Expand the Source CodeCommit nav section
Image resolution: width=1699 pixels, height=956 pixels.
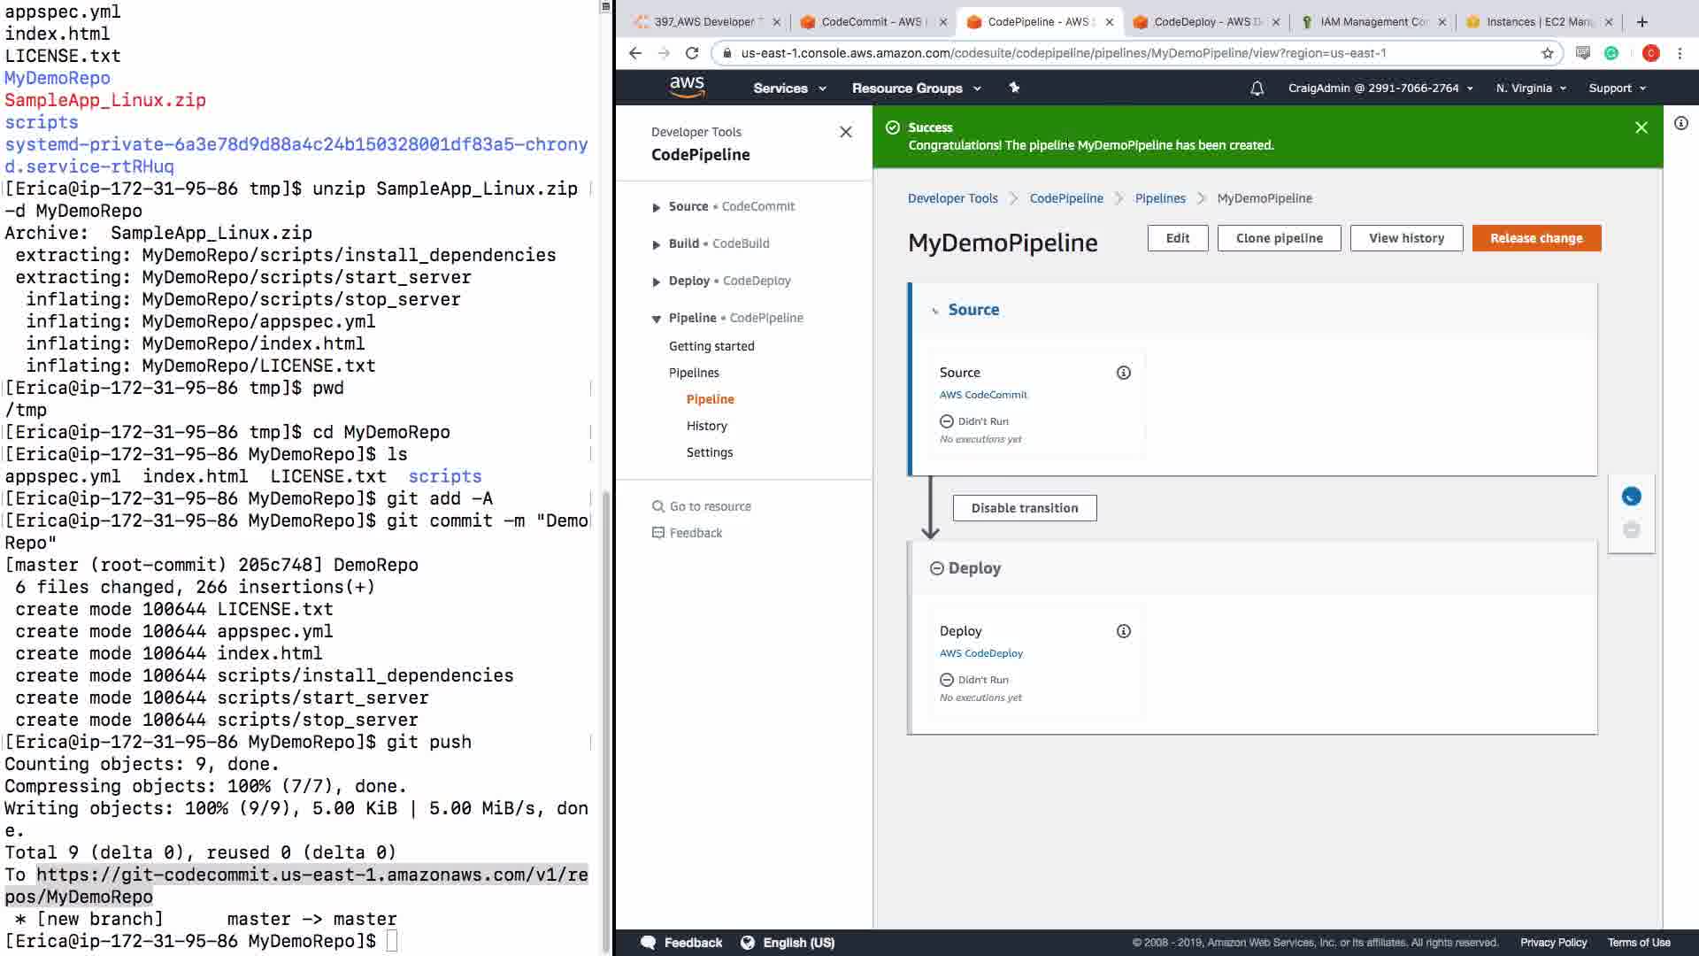(x=656, y=207)
